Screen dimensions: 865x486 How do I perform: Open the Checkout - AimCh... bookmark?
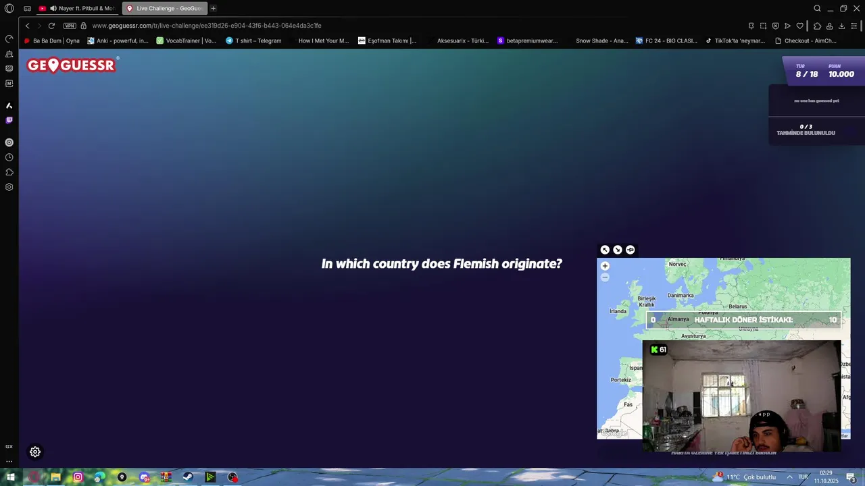tap(806, 40)
